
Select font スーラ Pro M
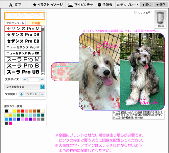click(23, 59)
